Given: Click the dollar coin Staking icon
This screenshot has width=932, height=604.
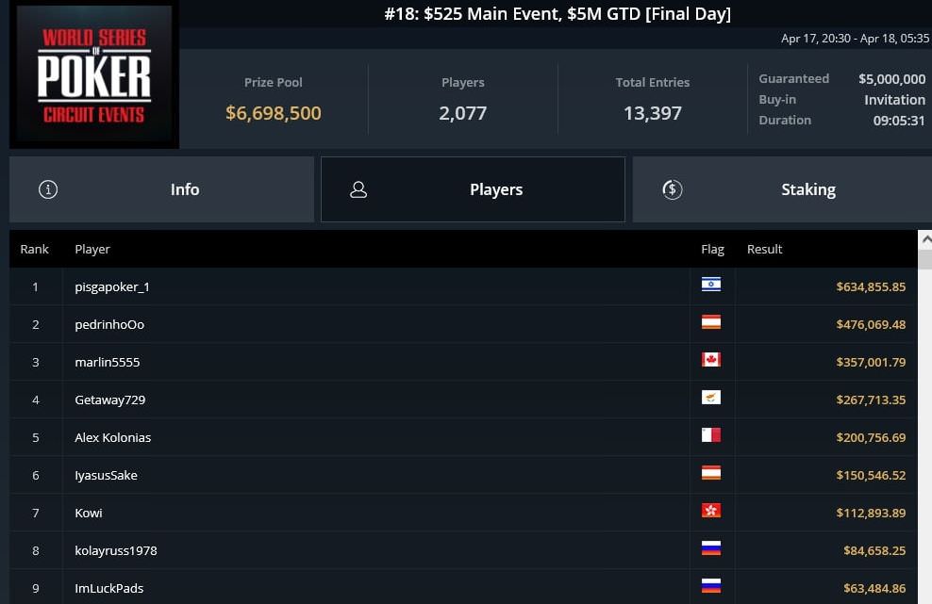Looking at the screenshot, I should coord(673,189).
